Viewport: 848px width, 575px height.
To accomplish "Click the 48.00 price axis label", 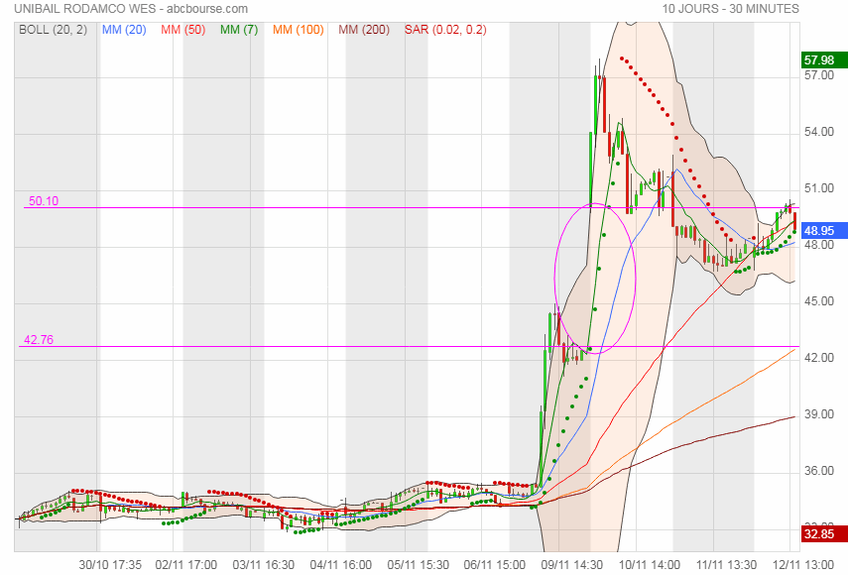I will pos(819,245).
